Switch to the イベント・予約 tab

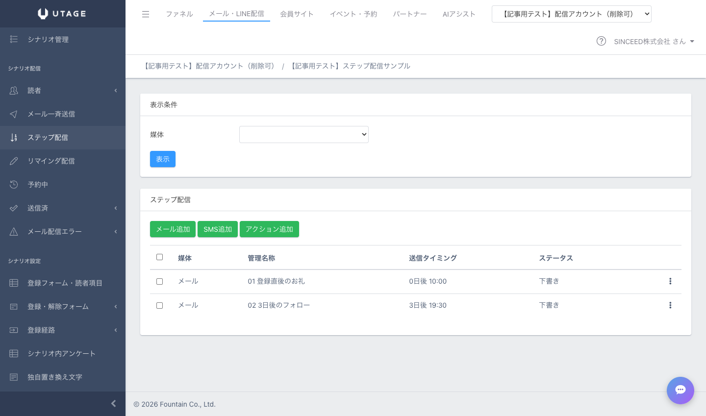point(353,14)
